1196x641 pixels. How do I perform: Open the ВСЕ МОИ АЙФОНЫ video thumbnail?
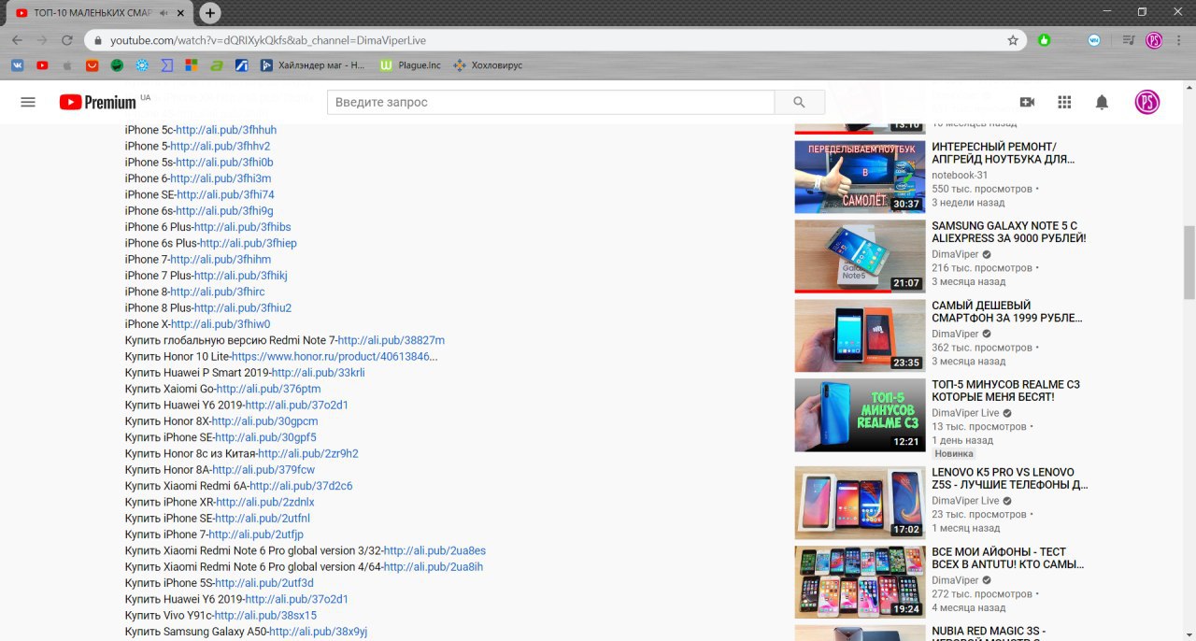tap(860, 582)
